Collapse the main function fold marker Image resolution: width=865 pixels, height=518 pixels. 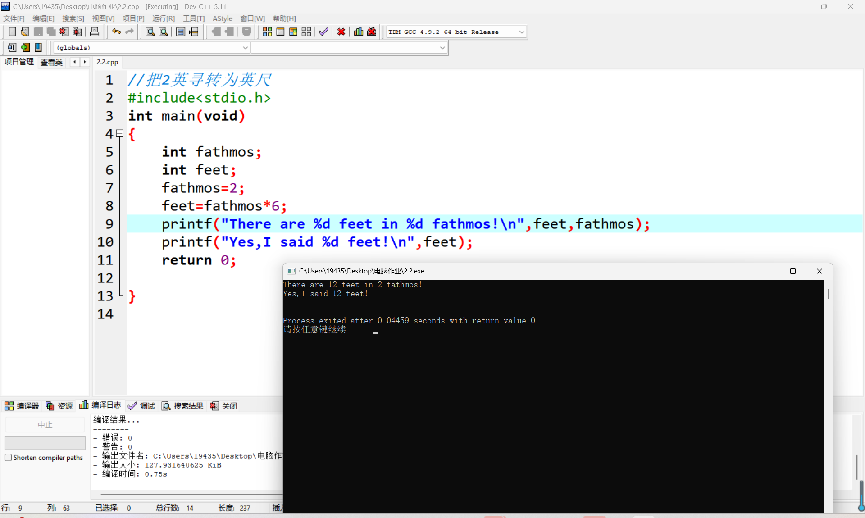click(x=120, y=133)
